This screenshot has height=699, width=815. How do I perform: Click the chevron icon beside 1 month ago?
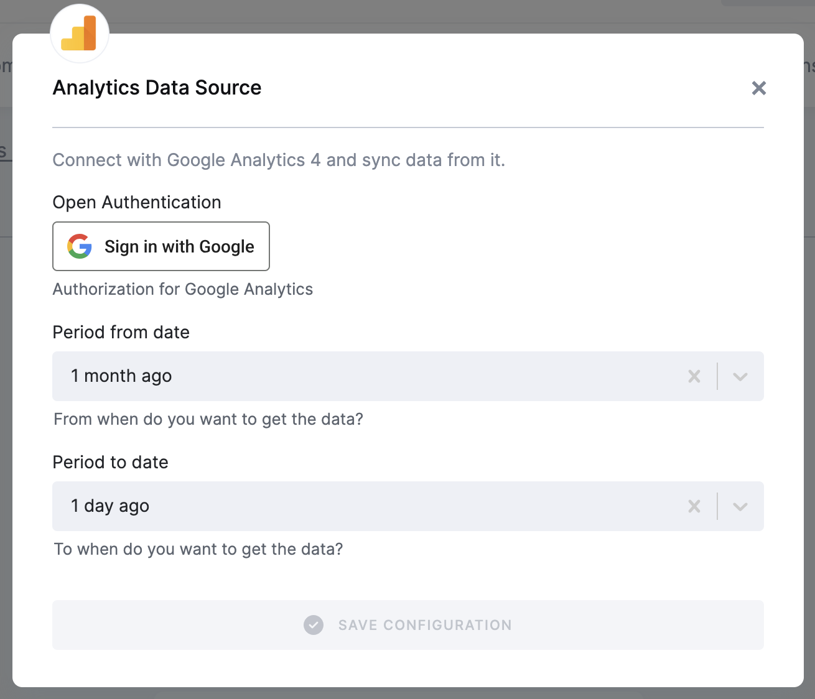[x=740, y=376]
